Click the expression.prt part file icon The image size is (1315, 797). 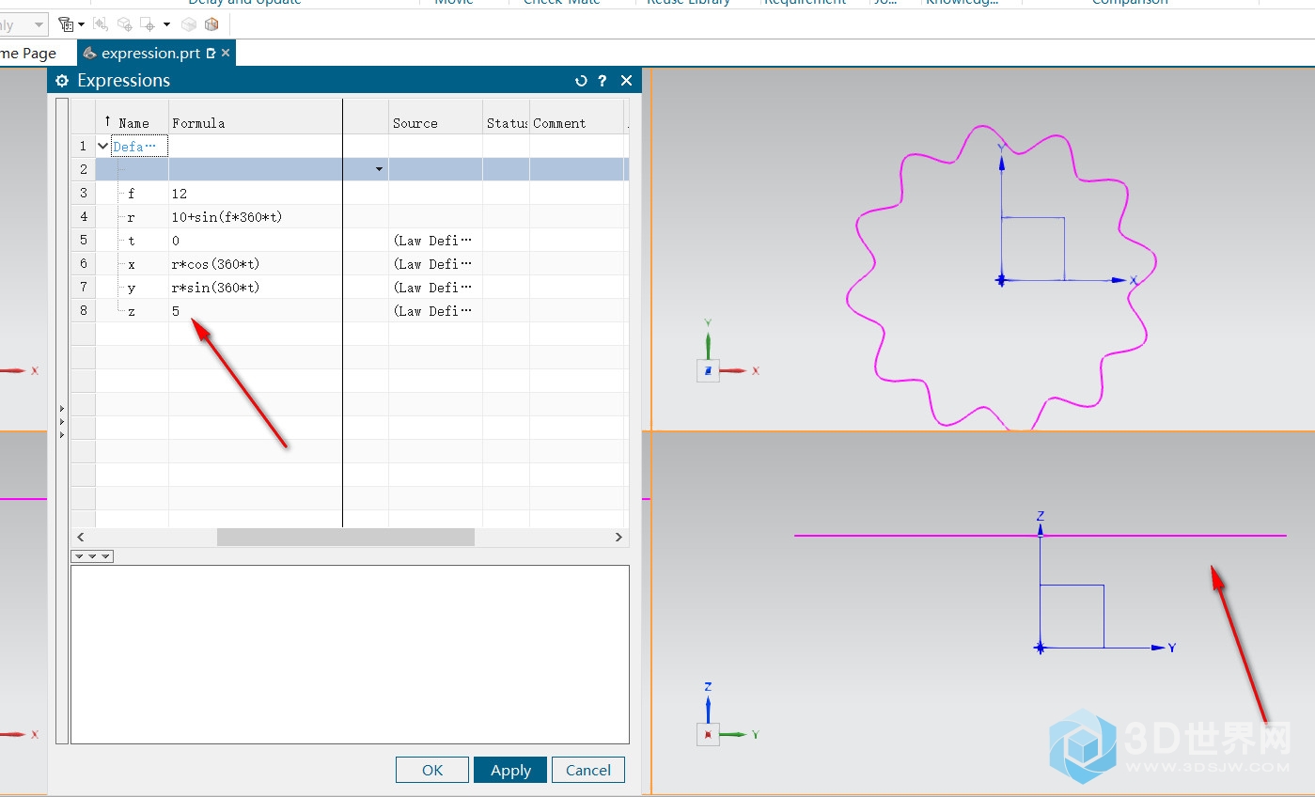click(x=90, y=54)
